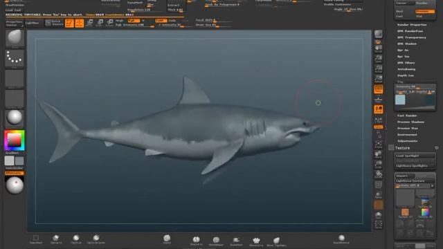Expand Preview Shadows section
Screen dimensions: 443x249
coord(410,122)
